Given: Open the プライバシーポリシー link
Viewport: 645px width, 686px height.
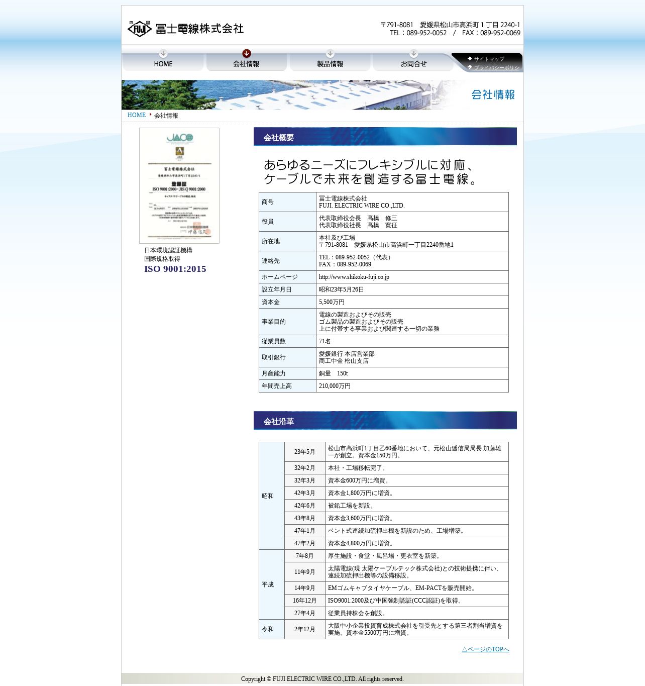Looking at the screenshot, I should 497,67.
